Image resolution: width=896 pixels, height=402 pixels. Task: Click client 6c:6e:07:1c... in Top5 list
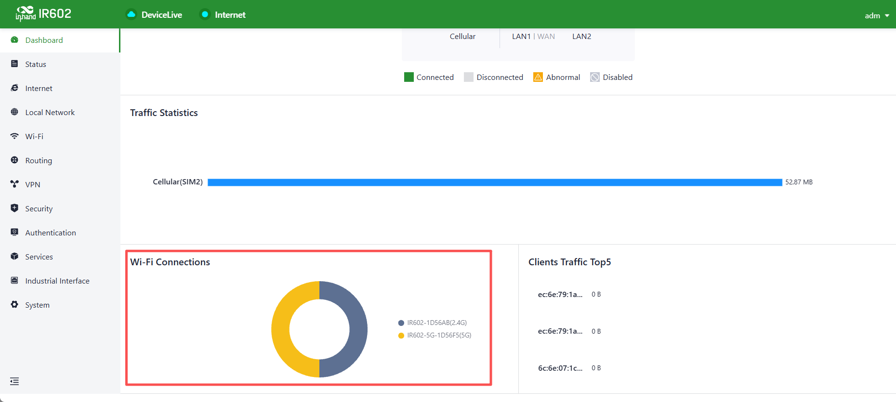(560, 368)
